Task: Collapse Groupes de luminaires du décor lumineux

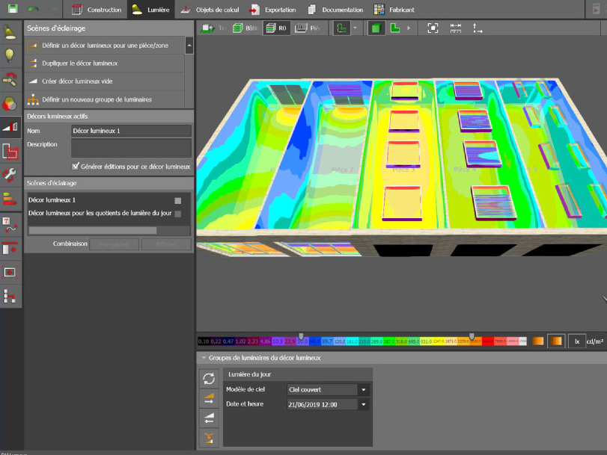Action: tap(203, 358)
